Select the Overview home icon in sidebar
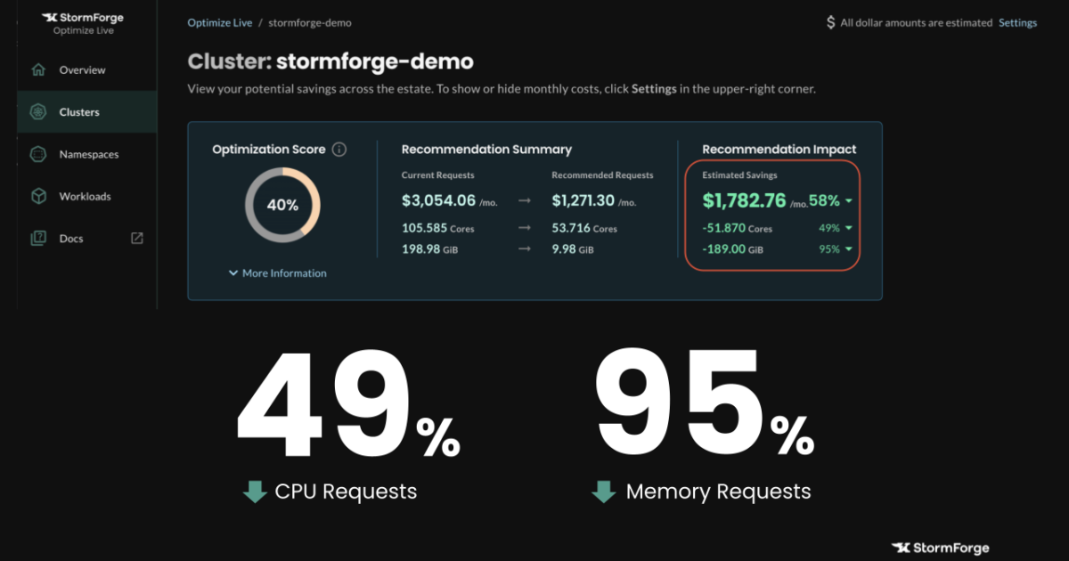 [38, 69]
